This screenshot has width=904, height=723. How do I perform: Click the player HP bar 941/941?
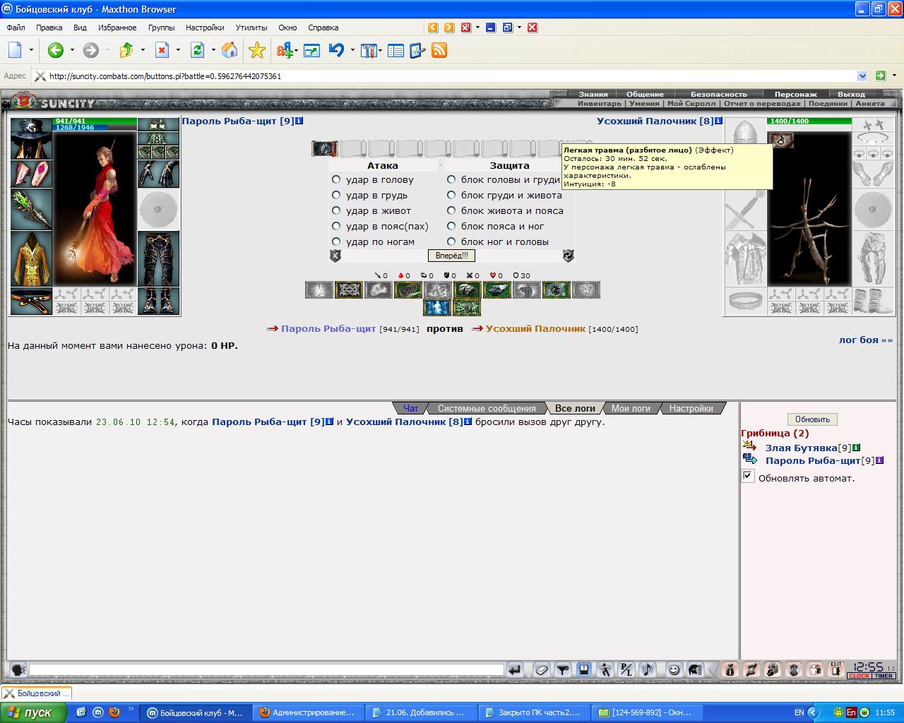coord(95,121)
